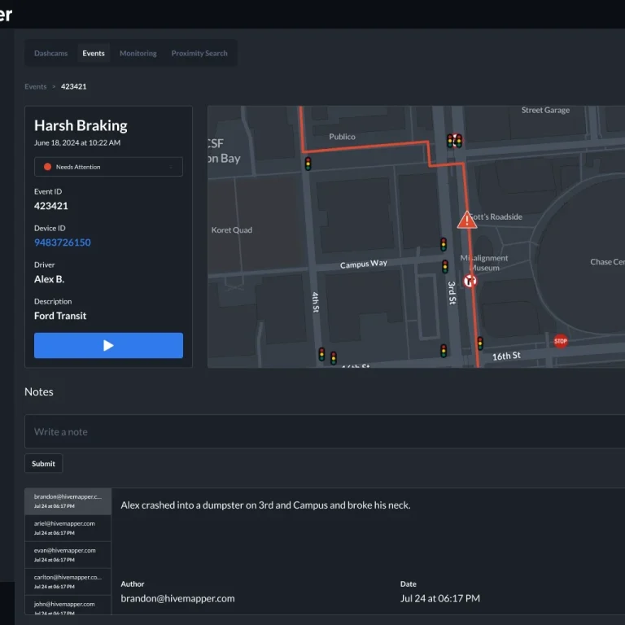The image size is (625, 625).
Task: Click traffic light icon below Publico
Action: [308, 164]
